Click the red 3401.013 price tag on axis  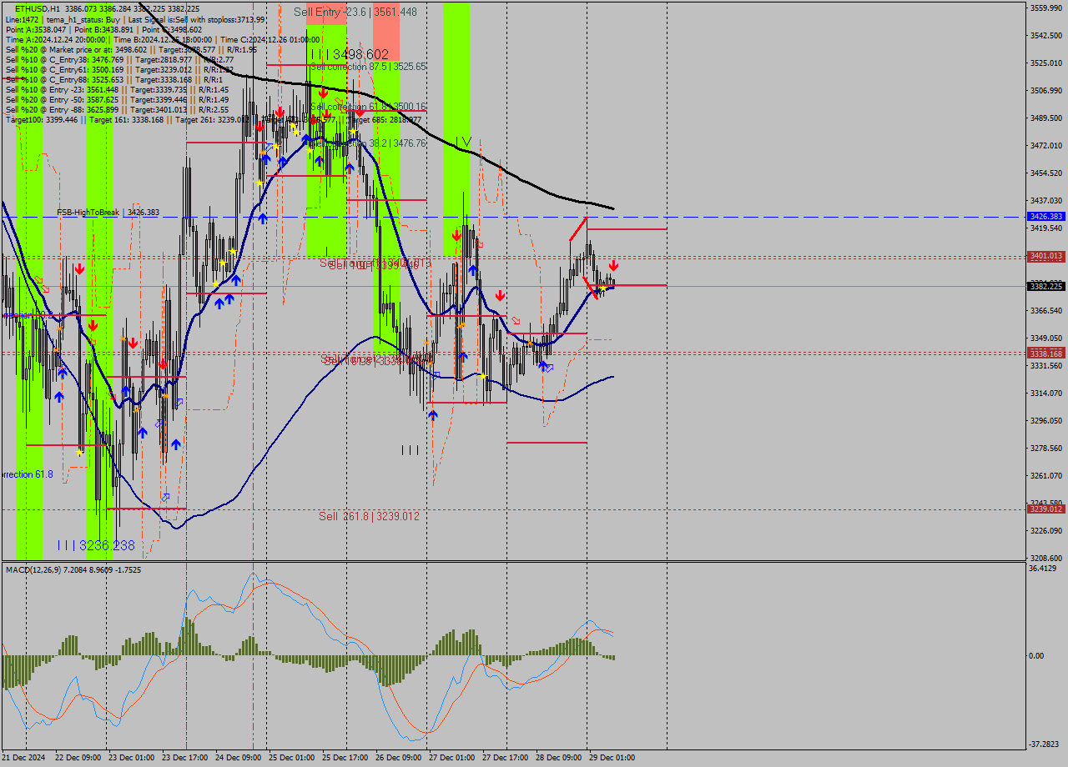point(1045,256)
